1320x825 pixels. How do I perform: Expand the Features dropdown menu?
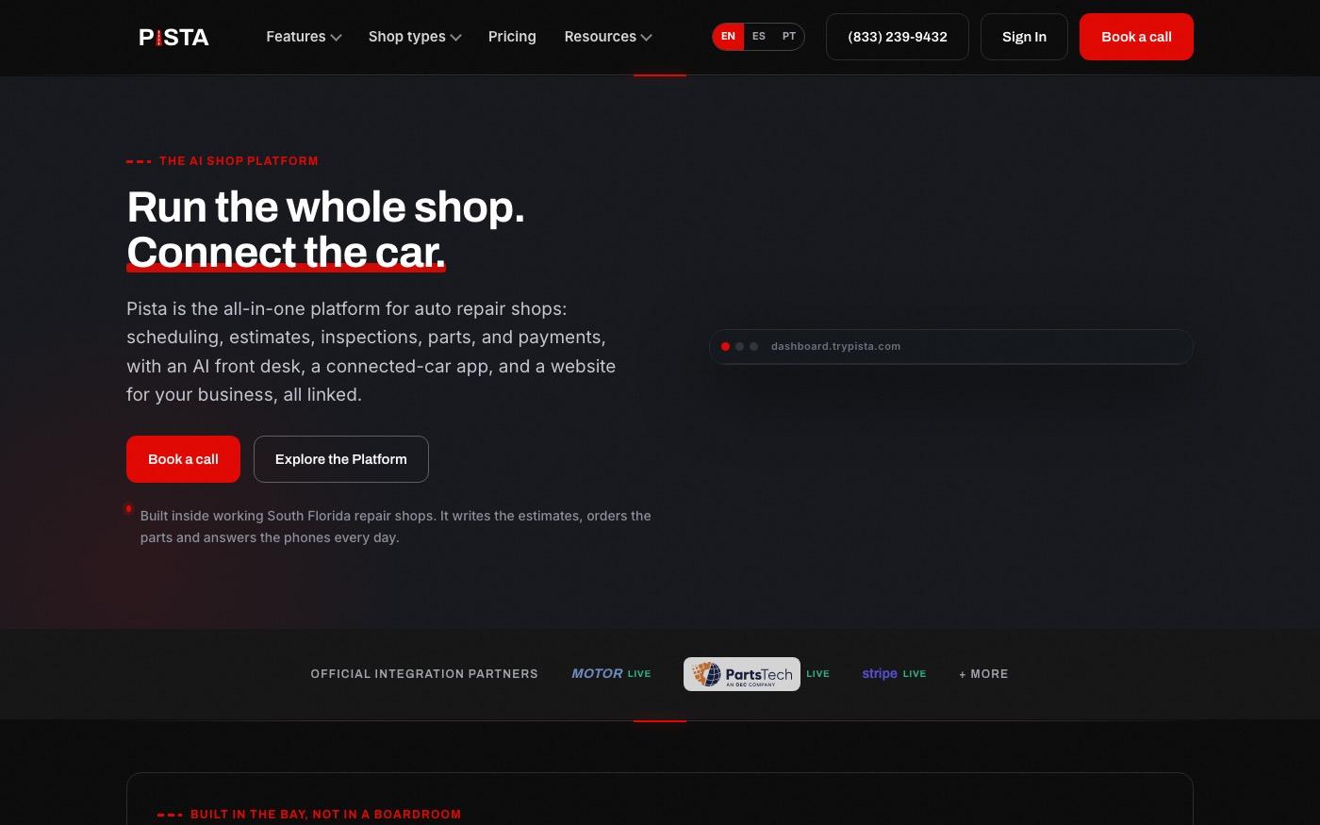coord(304,37)
